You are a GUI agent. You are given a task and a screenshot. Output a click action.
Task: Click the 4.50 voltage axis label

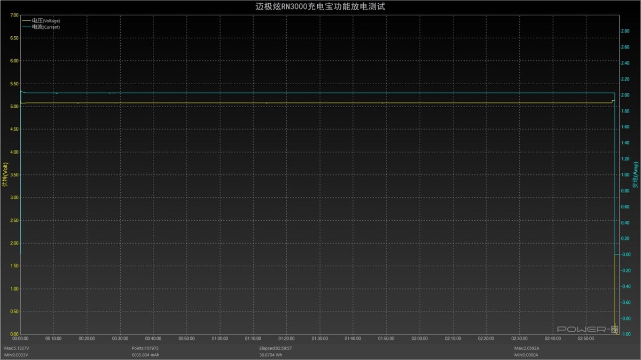(x=14, y=130)
